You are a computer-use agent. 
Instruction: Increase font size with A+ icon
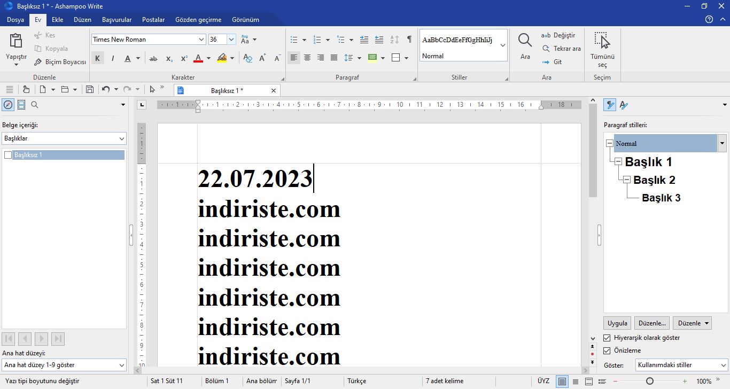[x=262, y=58]
